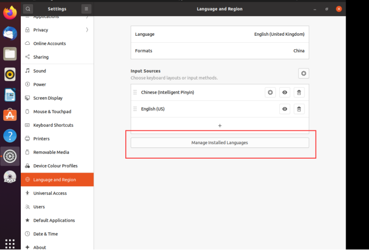369x250 pixels.
Task: Open Date & Time settings
Action: (x=57, y=234)
